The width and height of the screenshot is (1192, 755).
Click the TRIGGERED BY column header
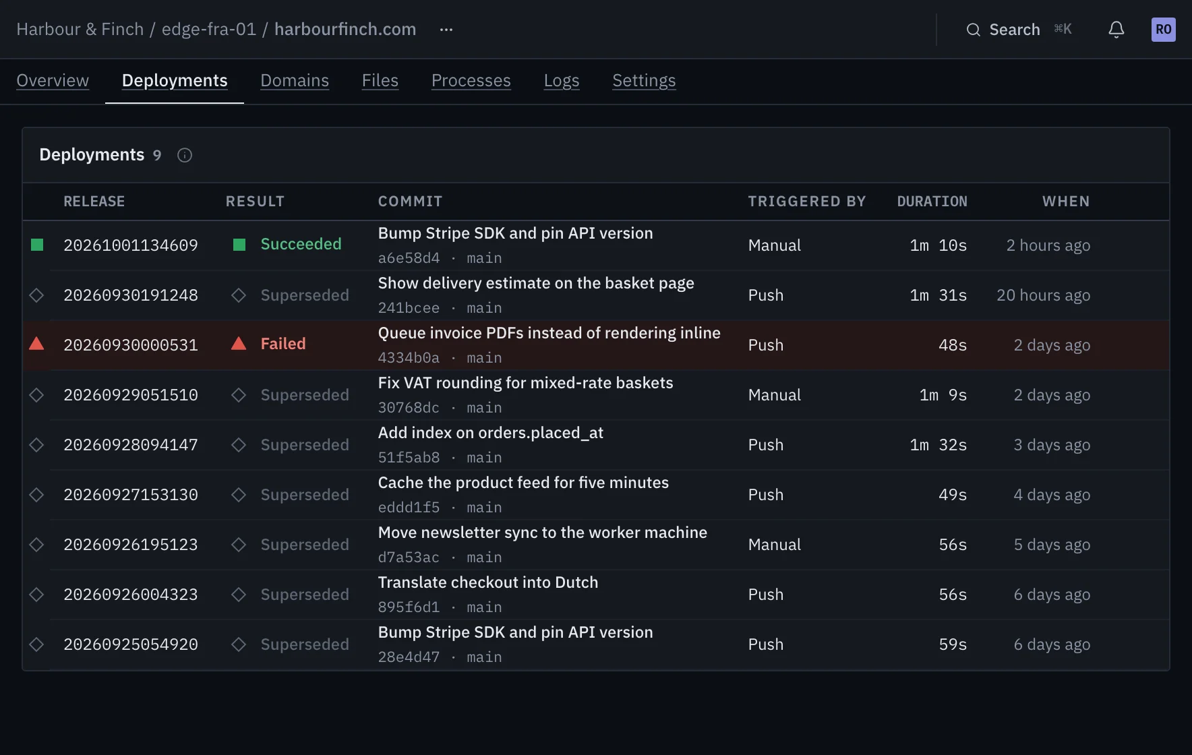[x=807, y=202]
